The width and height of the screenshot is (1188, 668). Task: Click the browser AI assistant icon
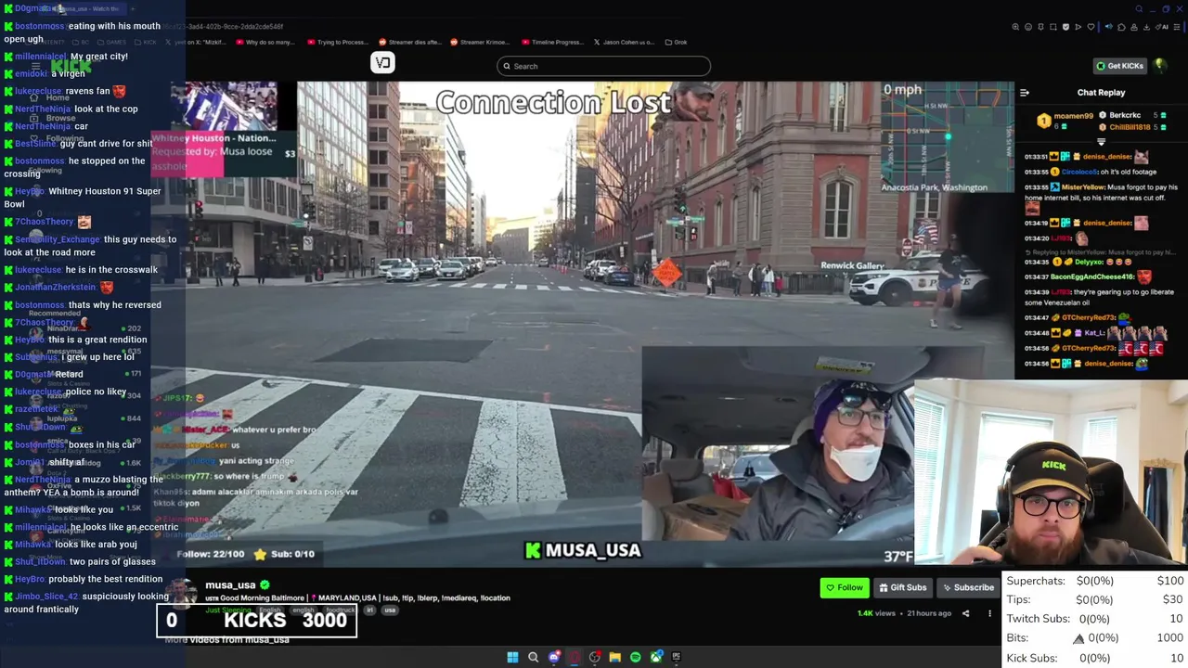[1161, 27]
